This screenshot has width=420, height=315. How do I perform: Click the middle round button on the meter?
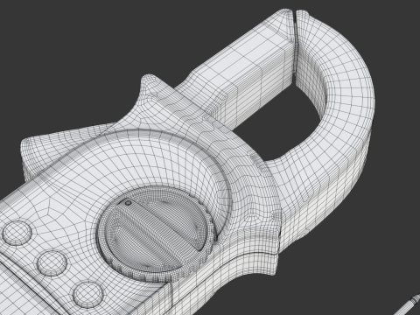[52, 263]
